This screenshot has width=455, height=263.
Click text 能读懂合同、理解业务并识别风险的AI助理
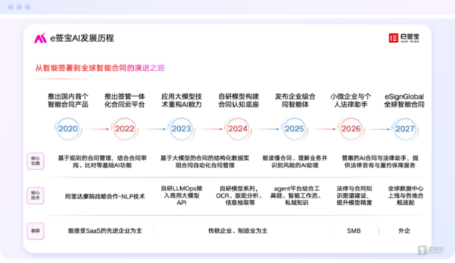coord(295,161)
